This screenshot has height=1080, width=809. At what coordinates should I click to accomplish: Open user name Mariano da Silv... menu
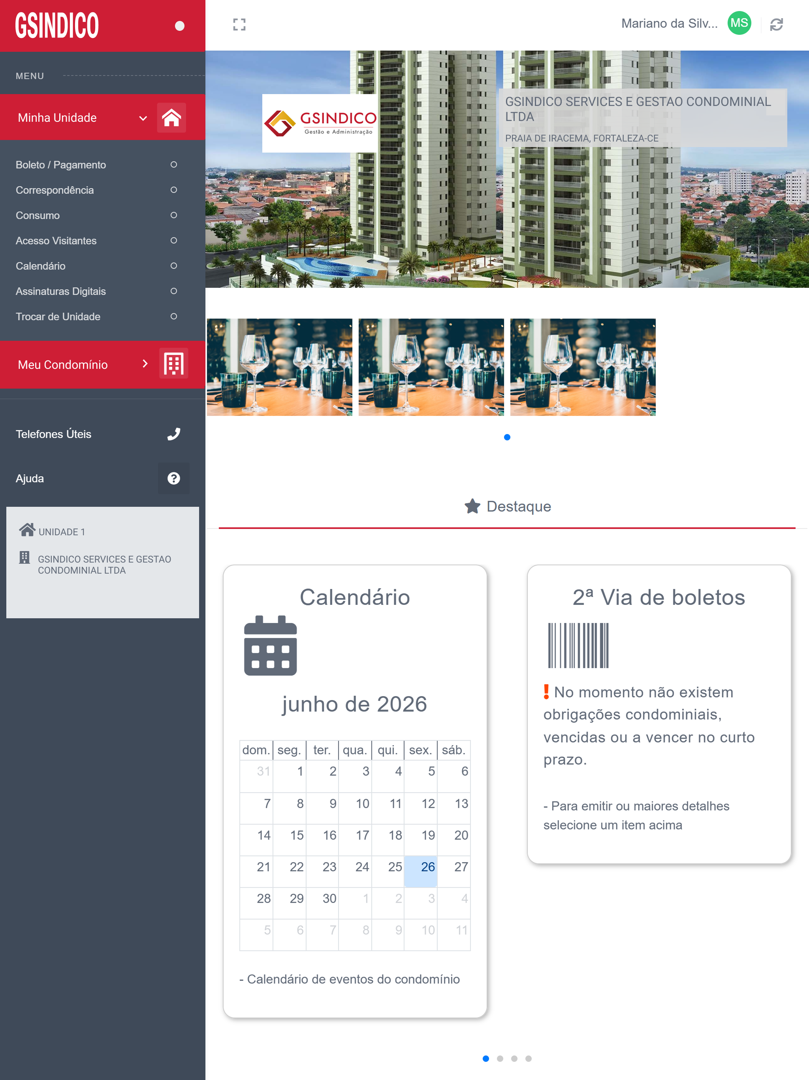[670, 23]
